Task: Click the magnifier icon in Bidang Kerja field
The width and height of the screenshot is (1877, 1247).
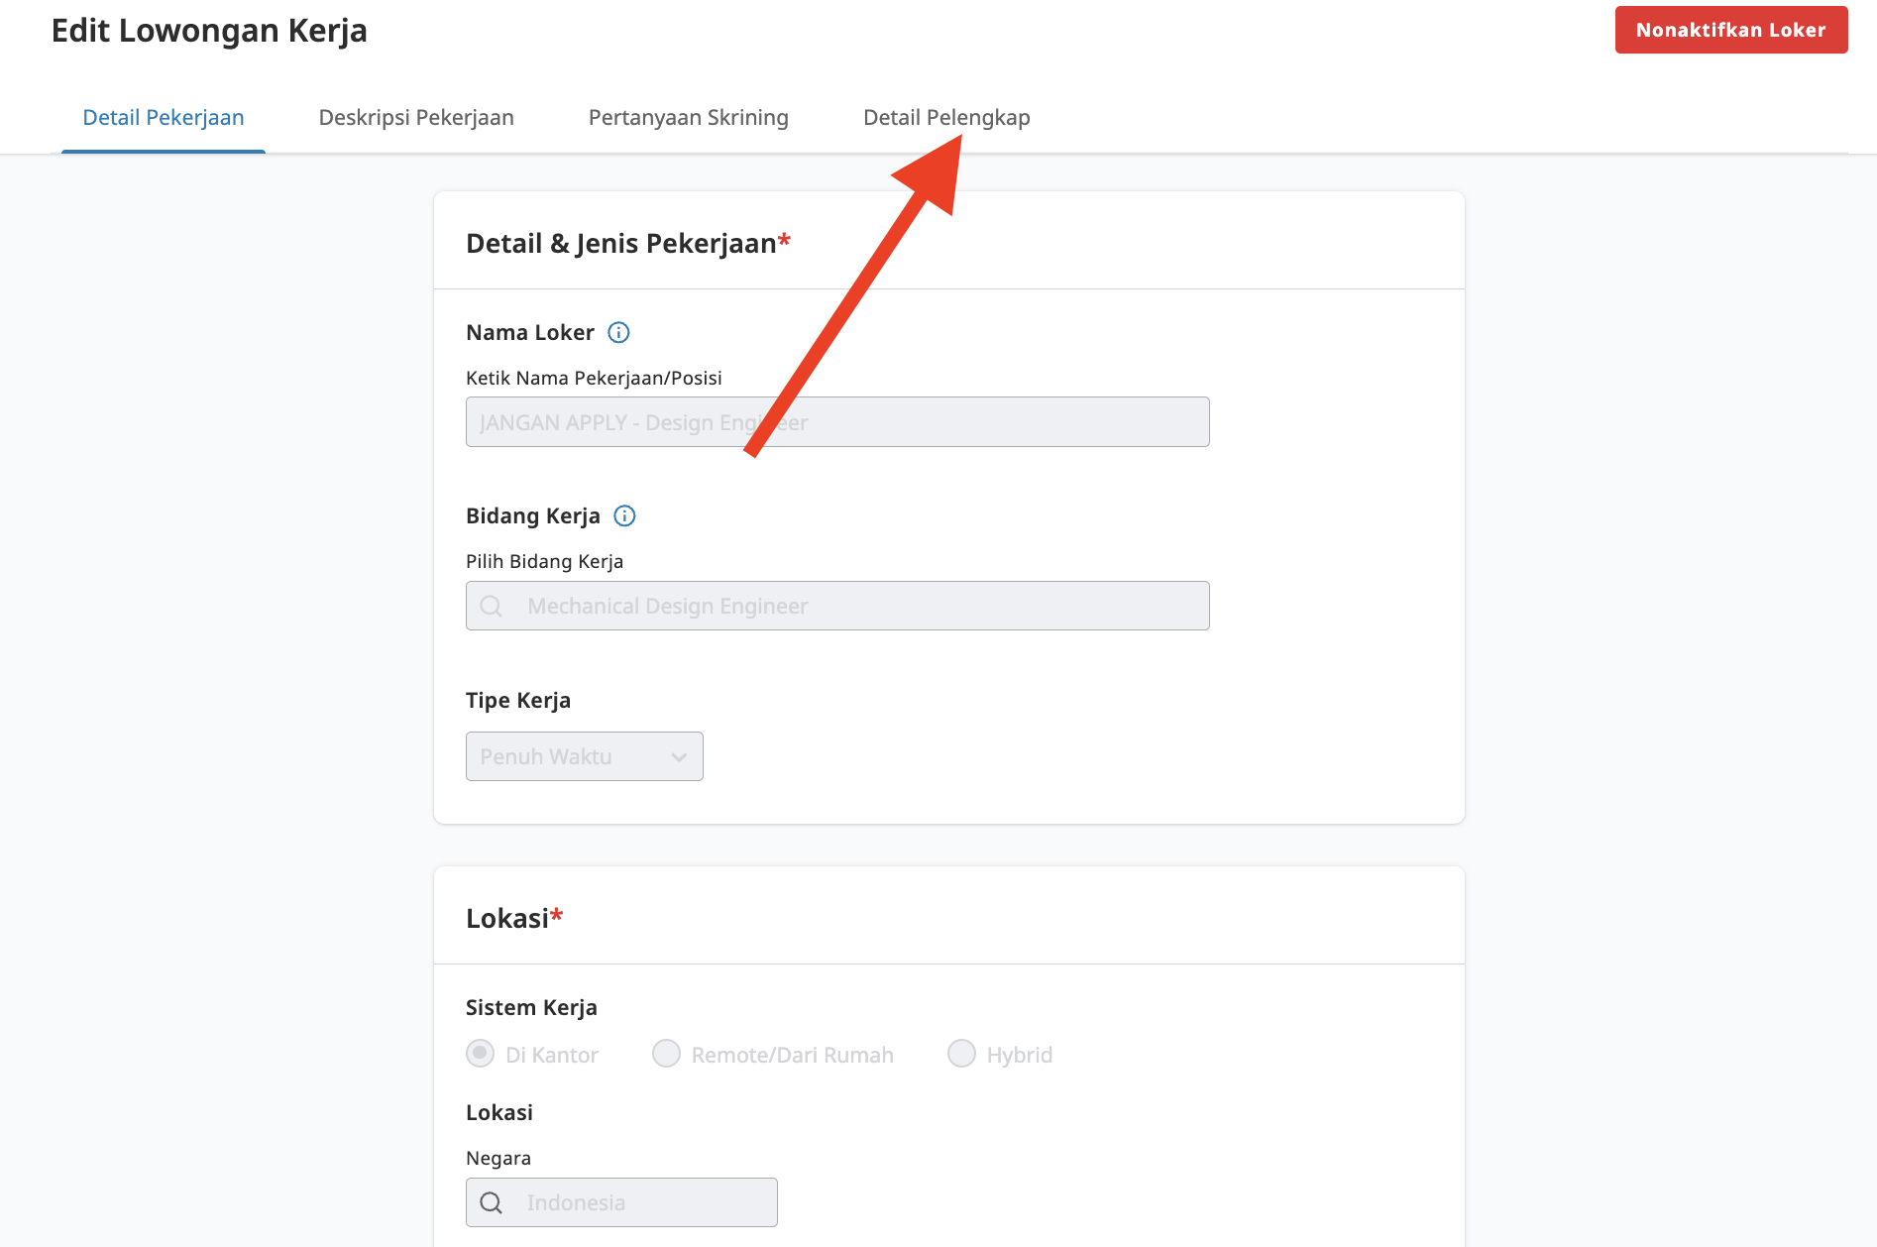Action: click(491, 607)
